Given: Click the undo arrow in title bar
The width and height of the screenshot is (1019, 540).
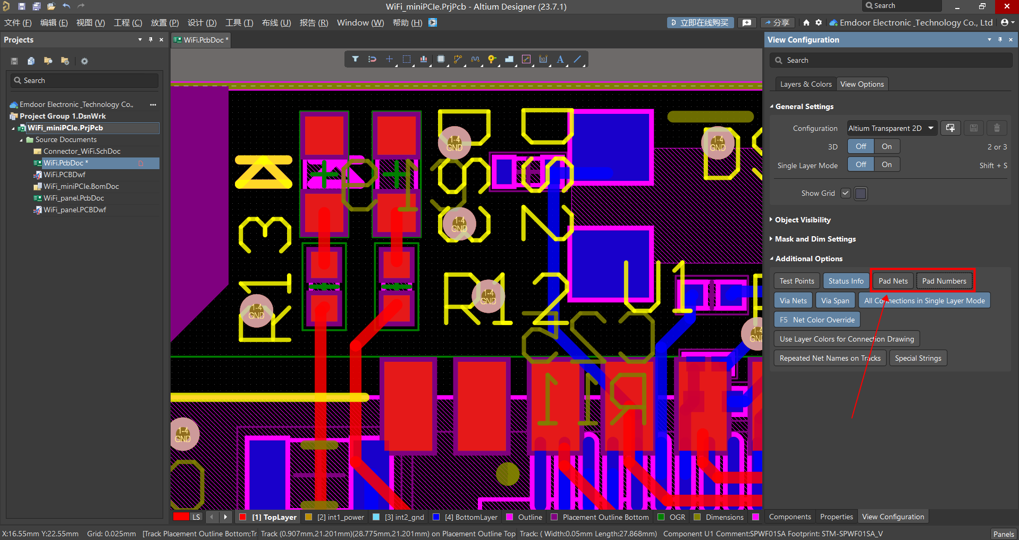Looking at the screenshot, I should click(x=66, y=6).
